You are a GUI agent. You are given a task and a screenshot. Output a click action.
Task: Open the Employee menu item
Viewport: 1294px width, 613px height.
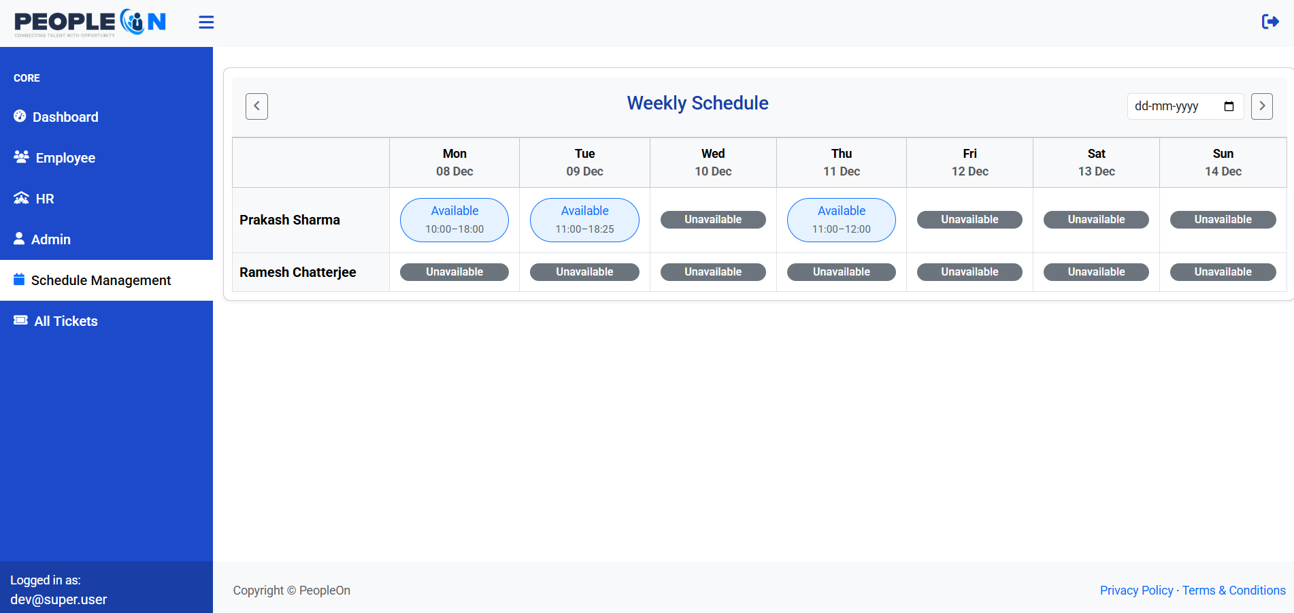click(65, 158)
